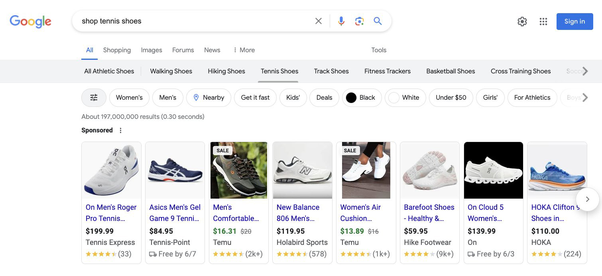Click the search magnifier icon
Screen dimensions: 602x276
377,21
